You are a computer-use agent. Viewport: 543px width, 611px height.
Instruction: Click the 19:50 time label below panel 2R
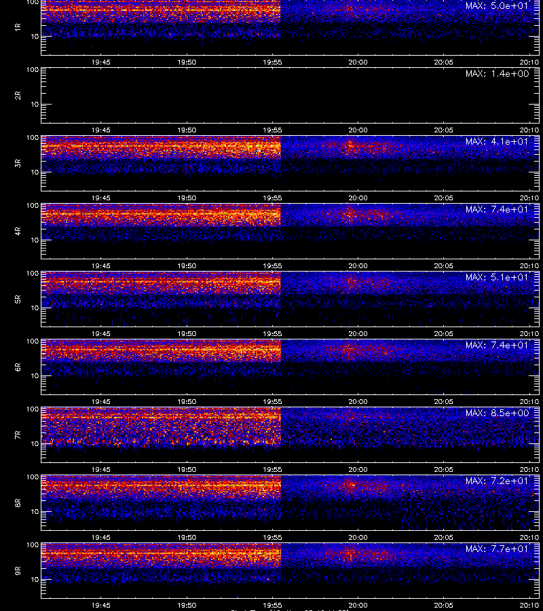187,130
